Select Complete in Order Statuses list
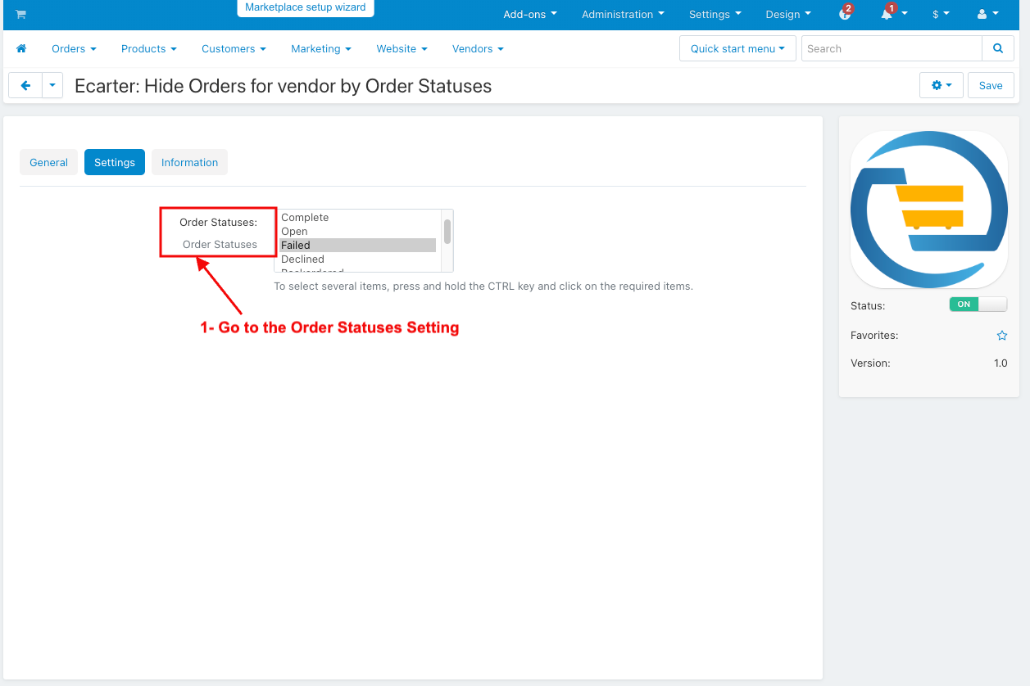This screenshot has height=686, width=1030. point(357,218)
